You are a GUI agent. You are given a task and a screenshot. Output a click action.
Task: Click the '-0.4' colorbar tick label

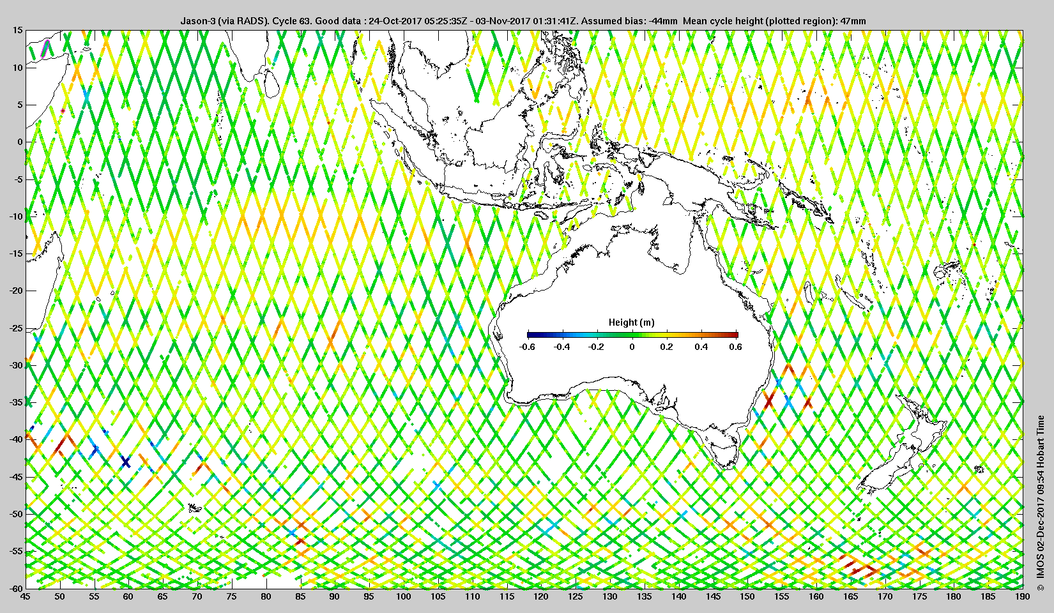click(562, 347)
